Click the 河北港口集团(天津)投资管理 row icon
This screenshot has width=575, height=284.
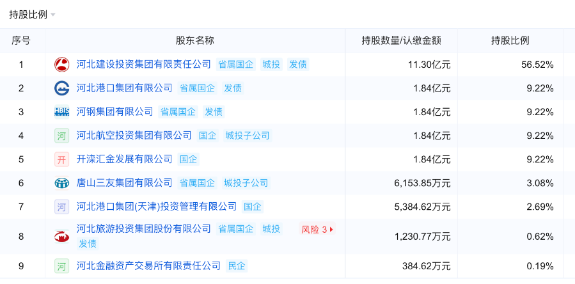click(x=62, y=207)
